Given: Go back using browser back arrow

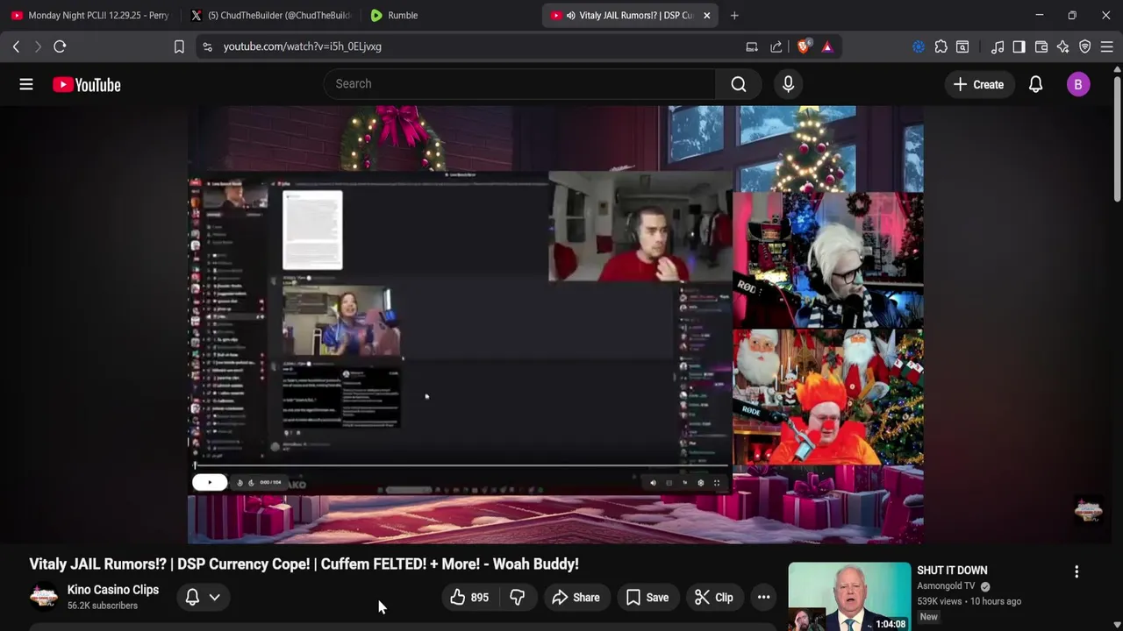Looking at the screenshot, I should click(x=16, y=46).
